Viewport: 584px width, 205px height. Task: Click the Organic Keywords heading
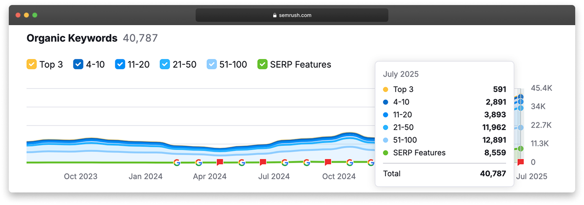click(x=72, y=38)
